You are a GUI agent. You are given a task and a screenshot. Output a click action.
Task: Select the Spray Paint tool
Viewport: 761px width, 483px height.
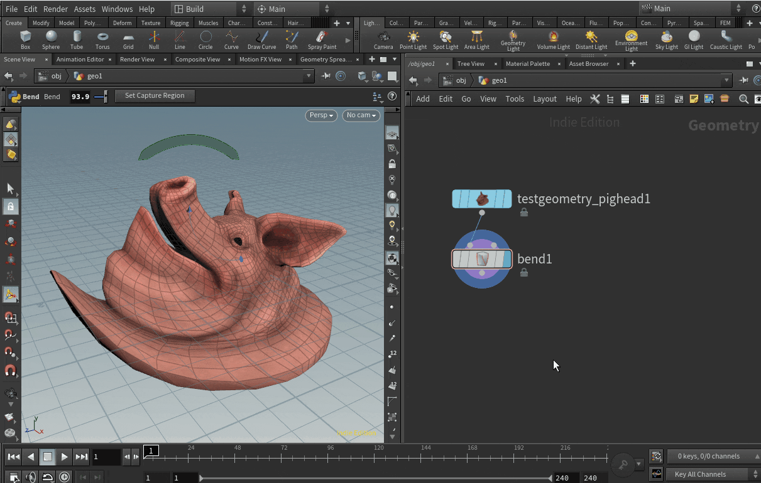[322, 39]
